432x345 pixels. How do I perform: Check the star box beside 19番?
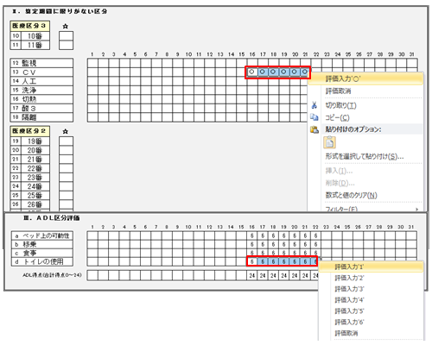[66, 141]
